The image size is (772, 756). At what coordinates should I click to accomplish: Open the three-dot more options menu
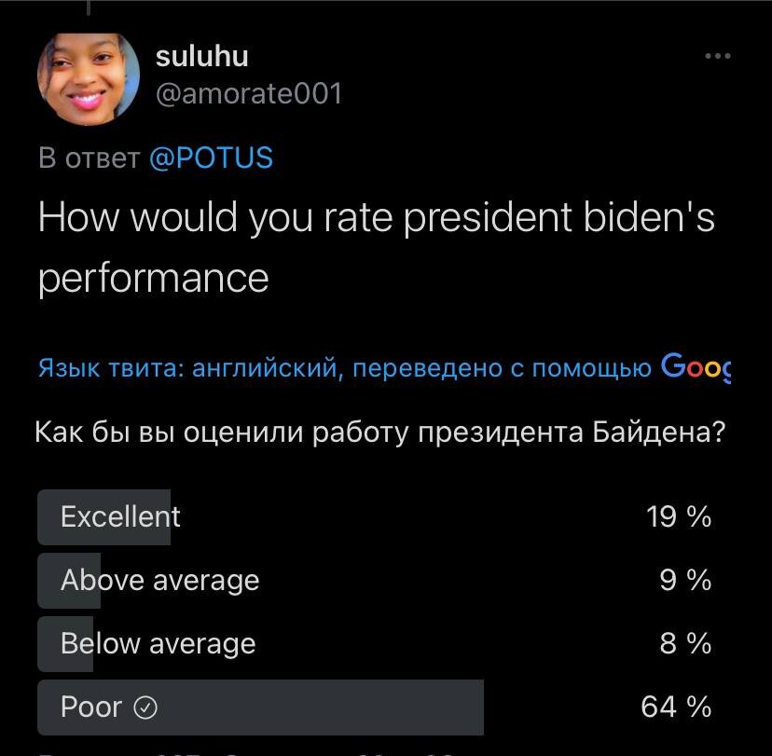[717, 56]
